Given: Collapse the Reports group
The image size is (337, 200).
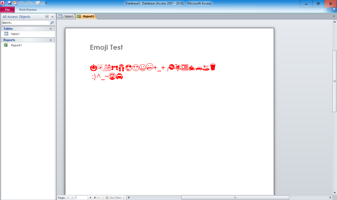Looking at the screenshot, I should (51, 40).
